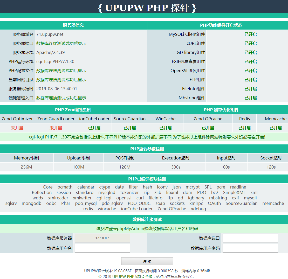
Task: Open the UPUPW PHP探针安全版 footer link
Action: pos(132,277)
